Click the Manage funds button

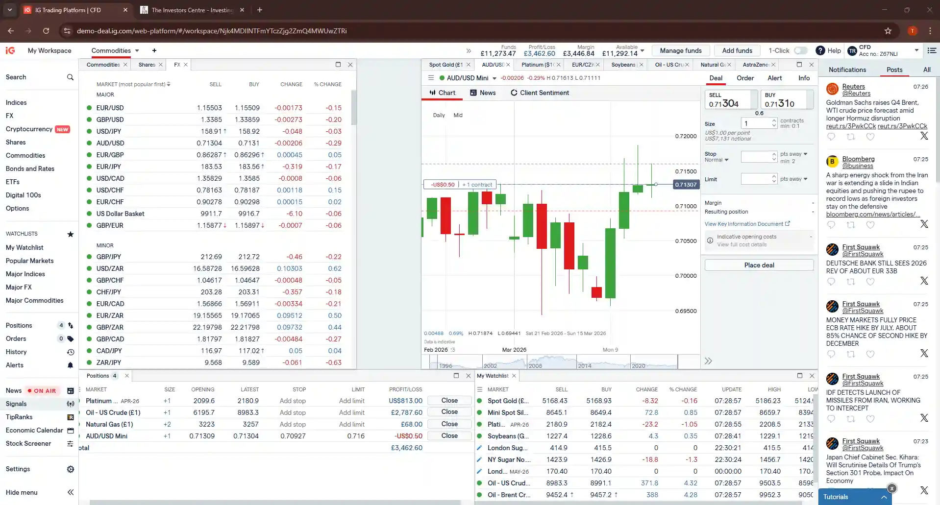tap(681, 50)
